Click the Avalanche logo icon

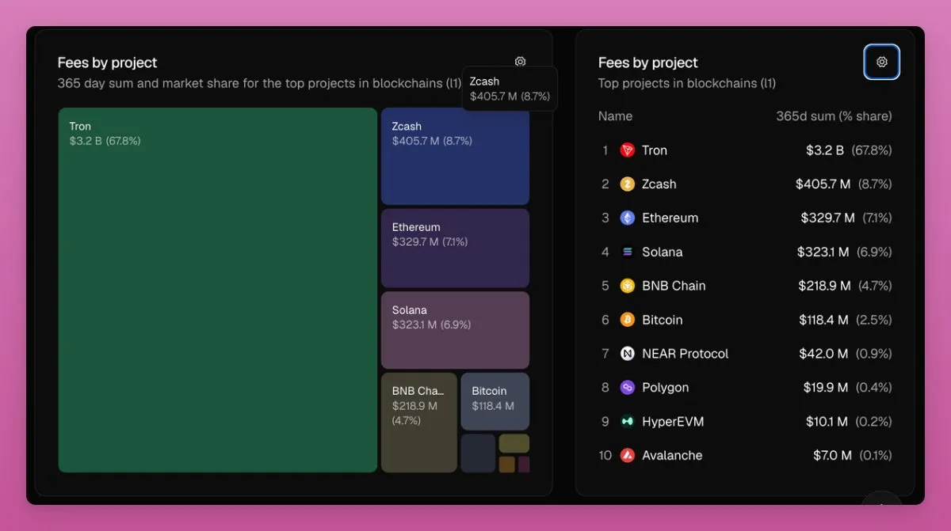628,456
